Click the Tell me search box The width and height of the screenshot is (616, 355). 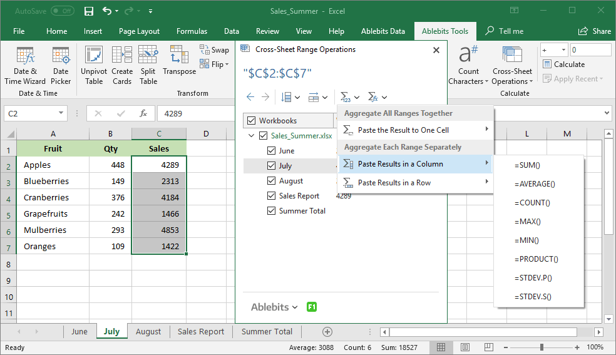tap(505, 31)
